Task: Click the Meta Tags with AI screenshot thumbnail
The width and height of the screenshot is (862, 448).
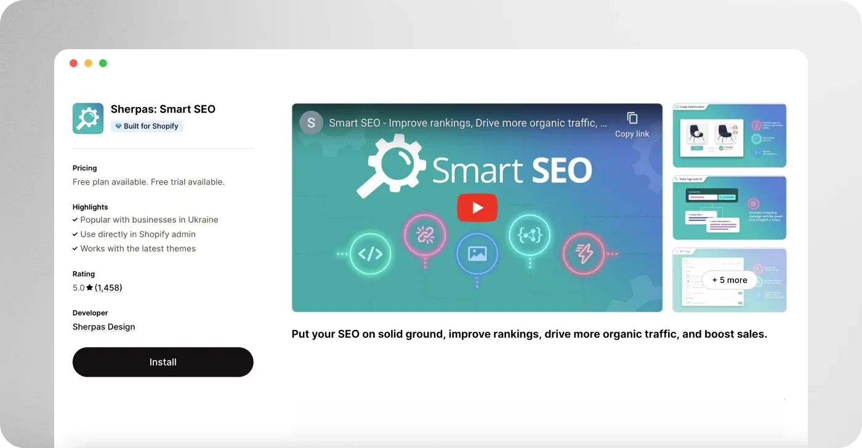Action: pos(729,207)
